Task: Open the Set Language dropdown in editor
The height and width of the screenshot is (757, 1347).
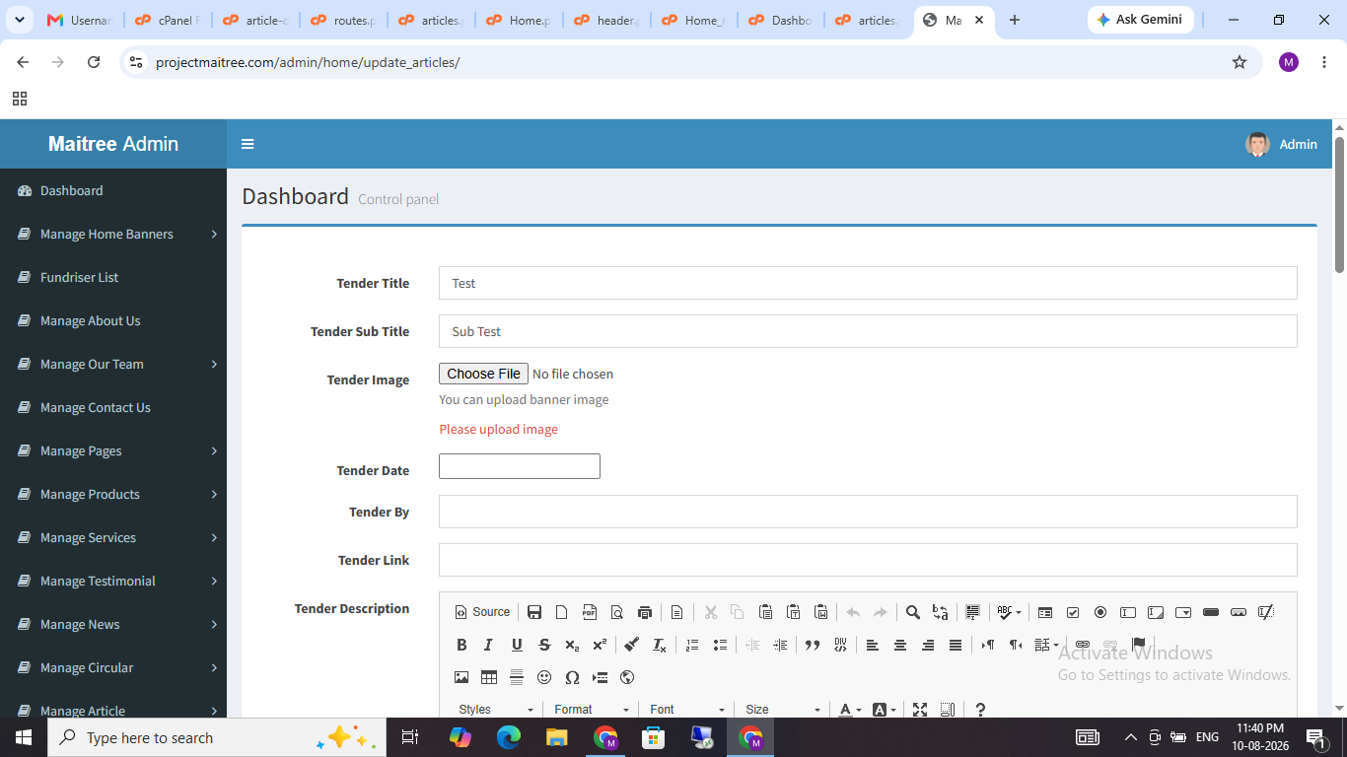Action: pos(1046,645)
